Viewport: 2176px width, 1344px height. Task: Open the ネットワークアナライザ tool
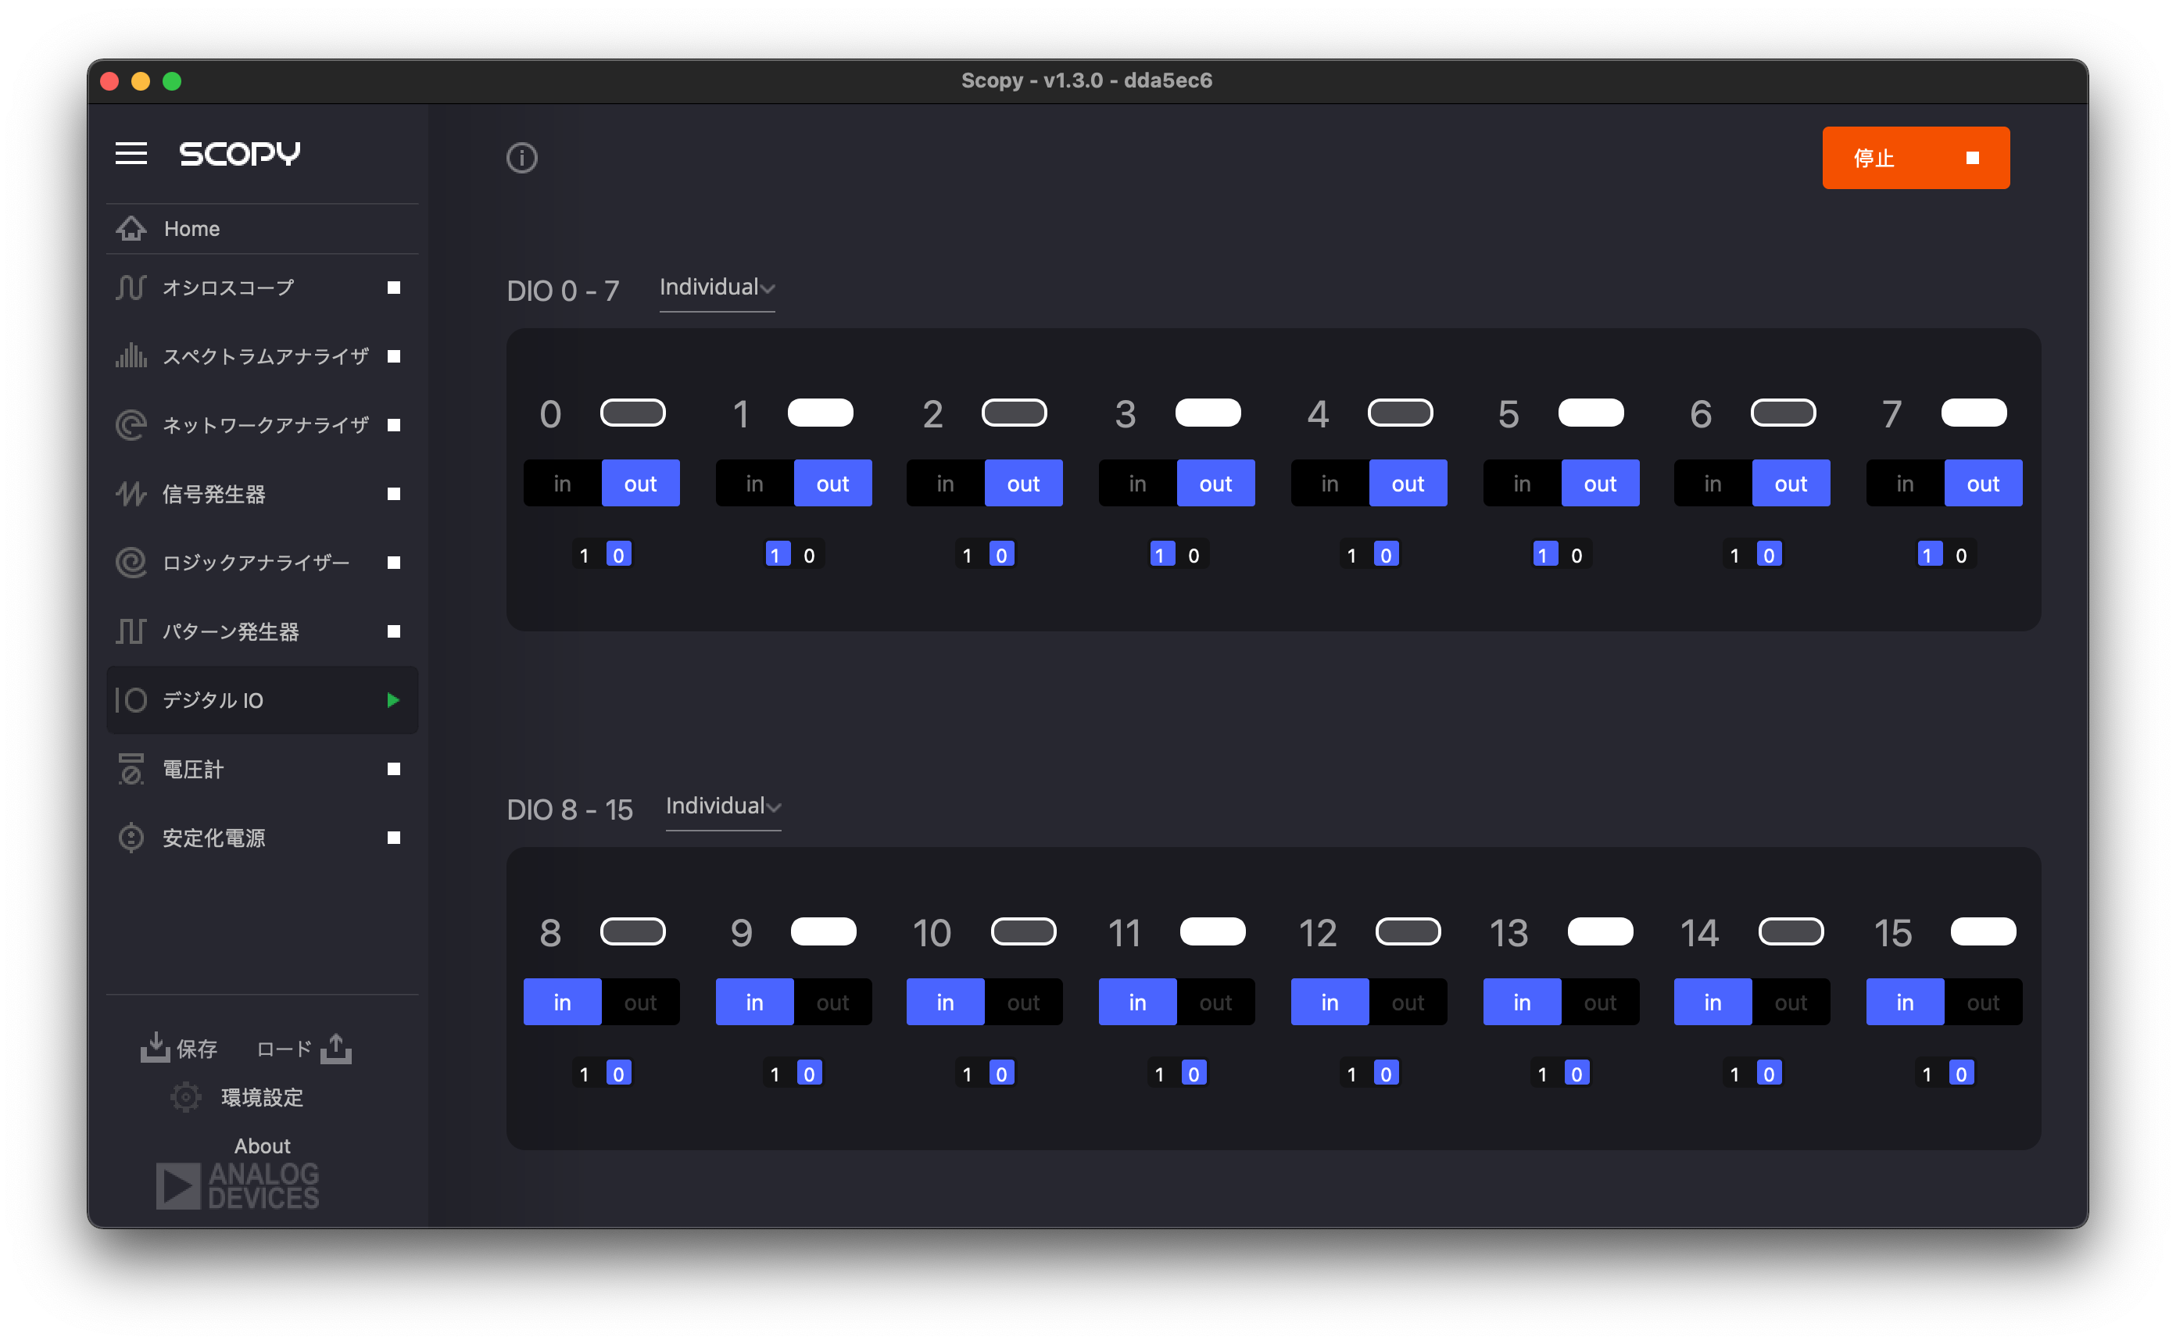(x=262, y=425)
